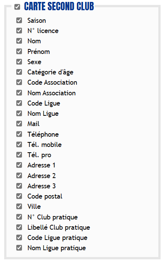Toggle the Code Association checkbox
Viewport: 164px width, 265px height.
tap(19, 82)
